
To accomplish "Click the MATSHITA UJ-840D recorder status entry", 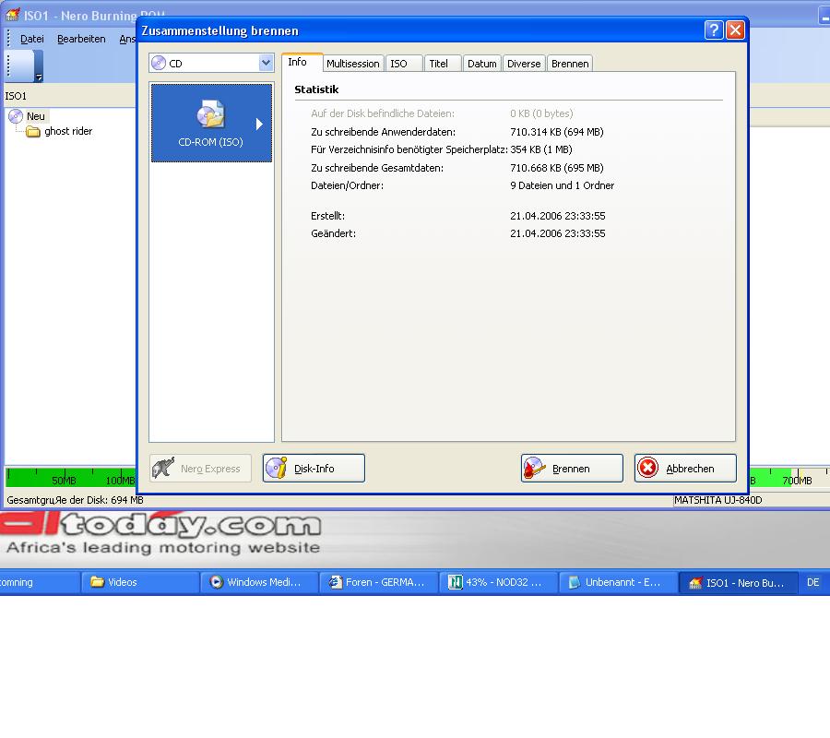I will [x=717, y=500].
